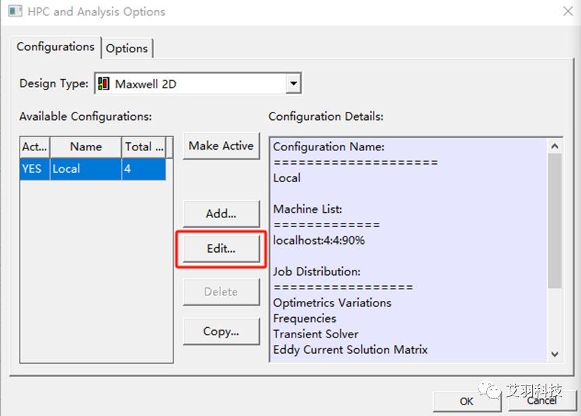Click scroll down arrow in Configuration Details
This screenshot has height=416, width=581.
click(x=555, y=354)
